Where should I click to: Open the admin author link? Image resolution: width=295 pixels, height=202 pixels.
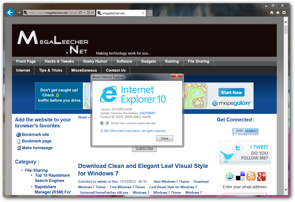point(102,182)
